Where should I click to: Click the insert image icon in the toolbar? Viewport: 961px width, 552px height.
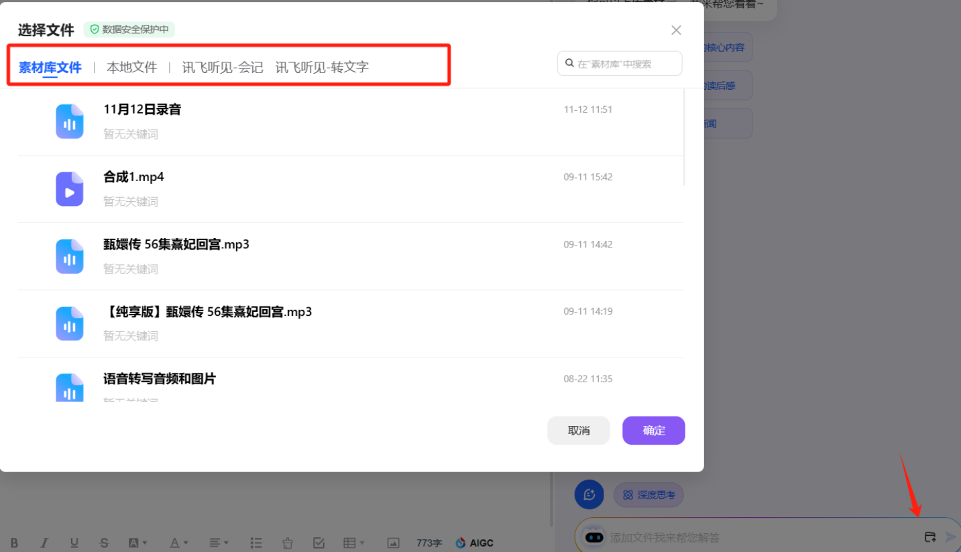point(394,543)
